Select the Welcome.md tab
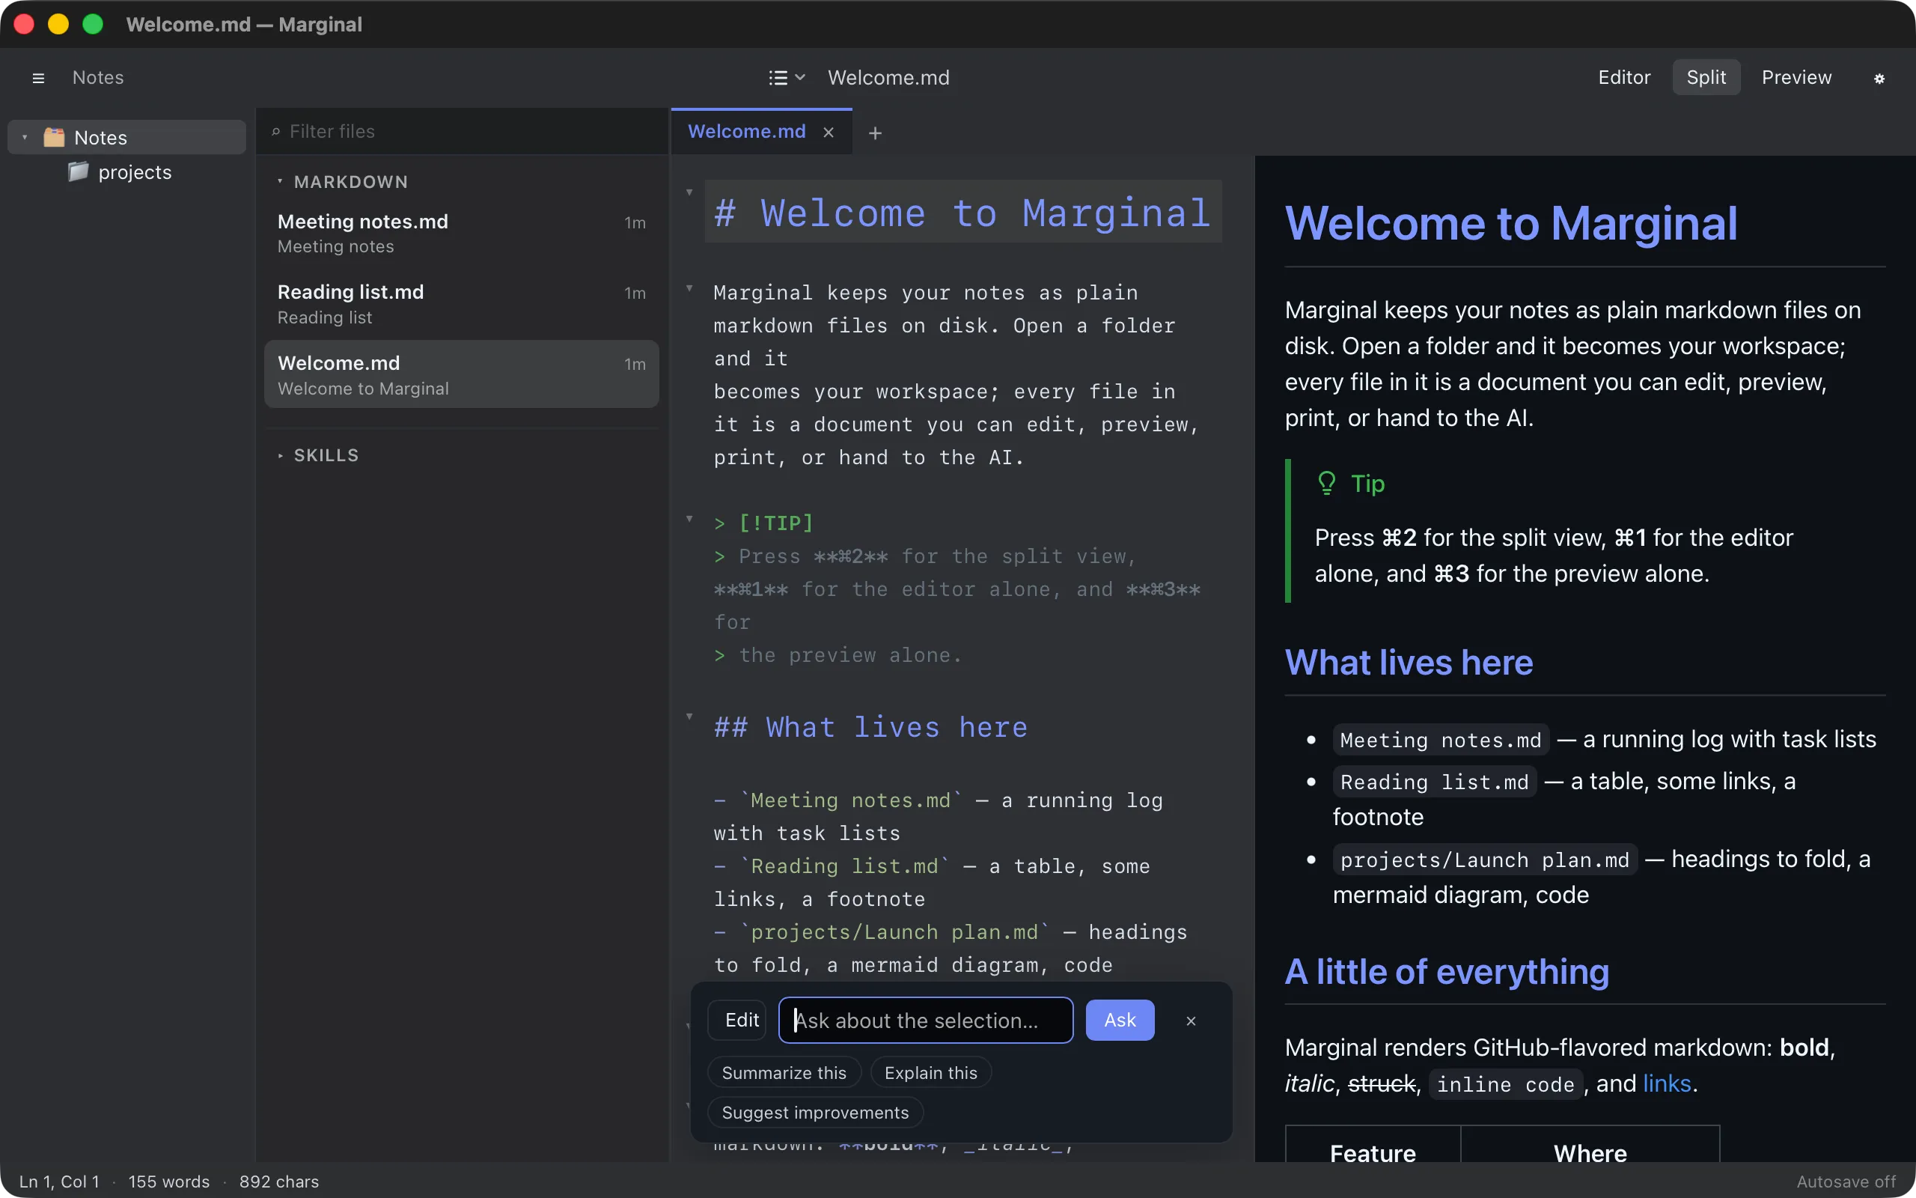The height and width of the screenshot is (1198, 1916). point(747,132)
